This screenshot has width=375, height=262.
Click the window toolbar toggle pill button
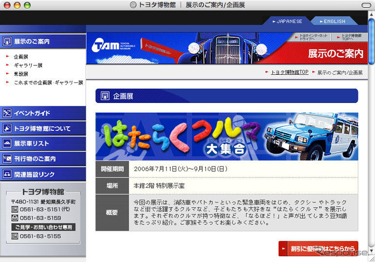click(366, 5)
